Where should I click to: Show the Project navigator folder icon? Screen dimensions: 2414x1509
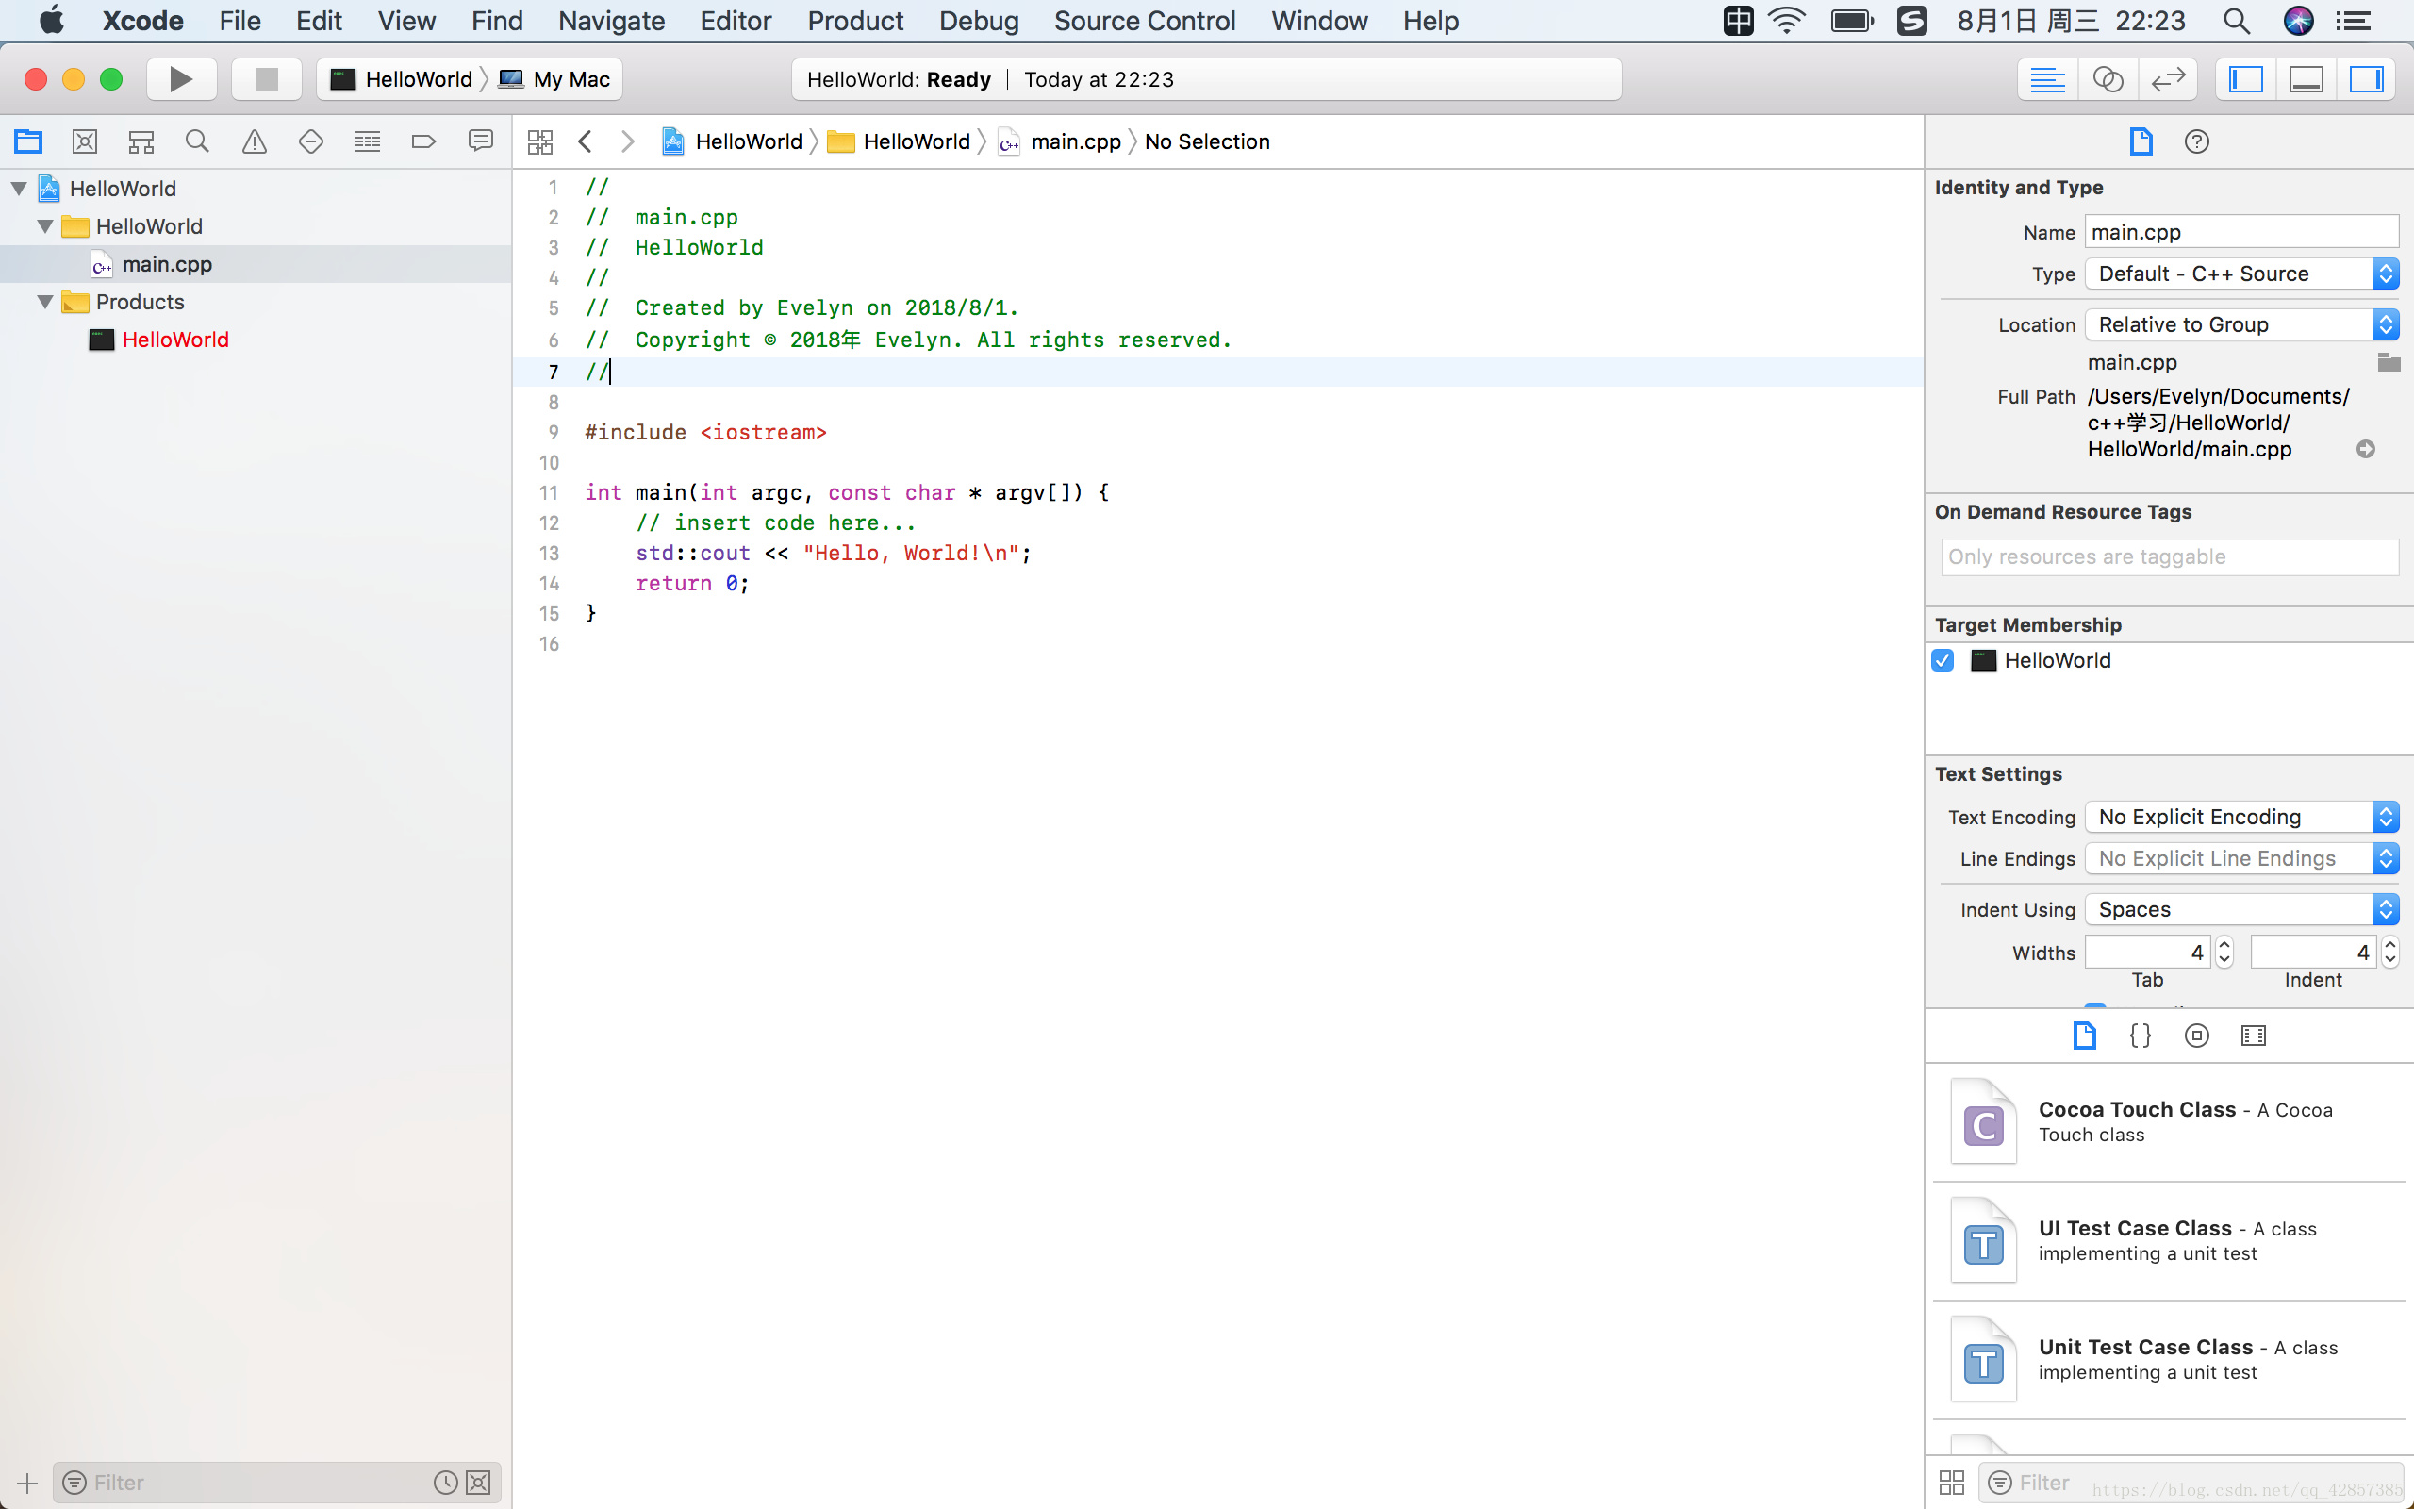[28, 141]
